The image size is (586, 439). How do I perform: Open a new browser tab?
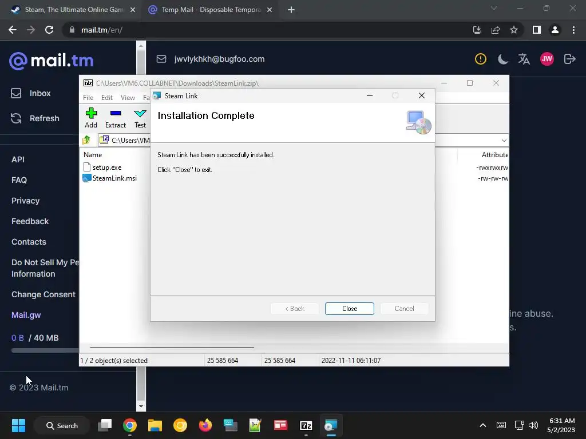pyautogui.click(x=291, y=10)
